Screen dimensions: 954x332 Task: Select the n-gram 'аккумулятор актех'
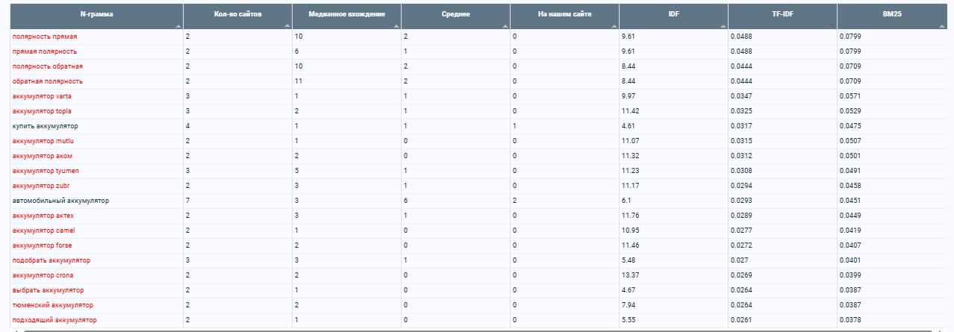click(x=43, y=216)
